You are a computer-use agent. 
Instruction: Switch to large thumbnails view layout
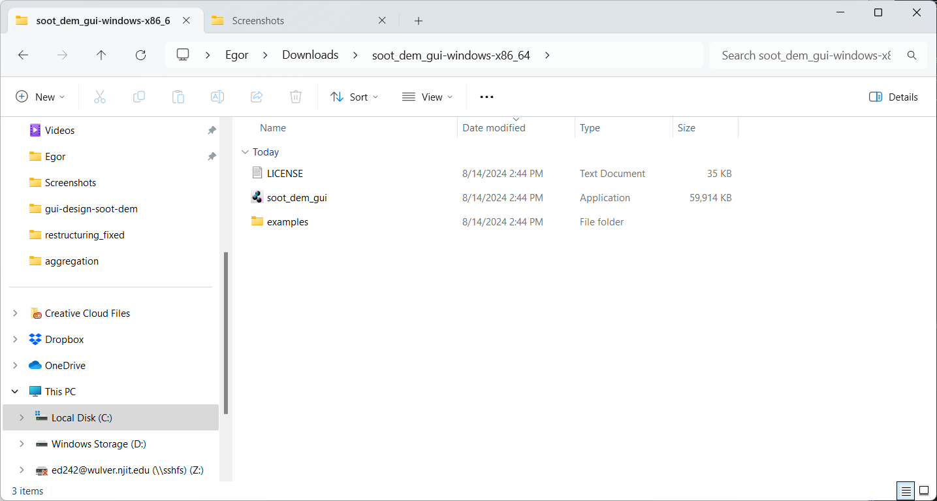[x=924, y=490]
